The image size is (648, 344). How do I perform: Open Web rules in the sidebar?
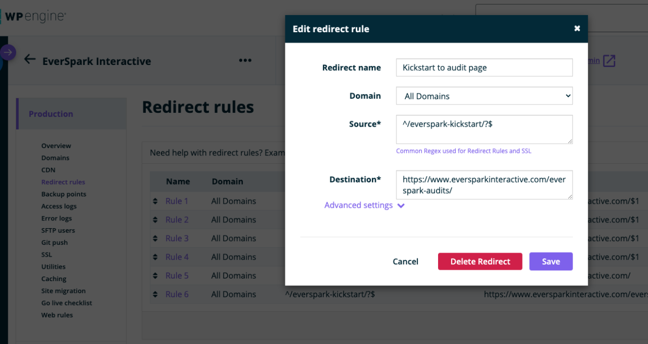pos(57,315)
